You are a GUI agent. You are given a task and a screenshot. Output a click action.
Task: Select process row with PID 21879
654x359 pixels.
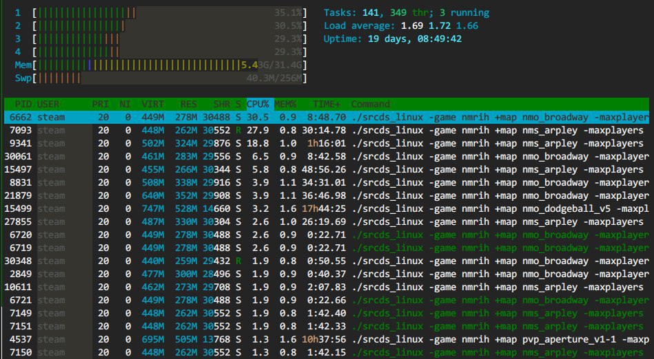click(327, 196)
